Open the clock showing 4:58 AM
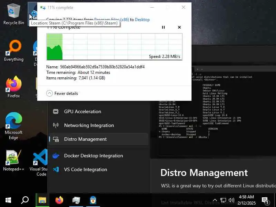 [x=246, y=200]
